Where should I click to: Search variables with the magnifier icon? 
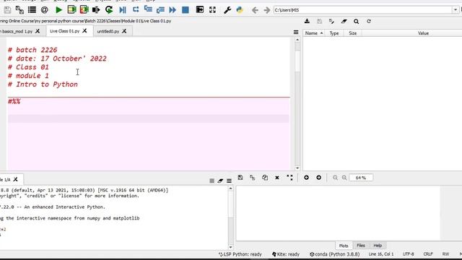pyautogui.click(x=356, y=21)
